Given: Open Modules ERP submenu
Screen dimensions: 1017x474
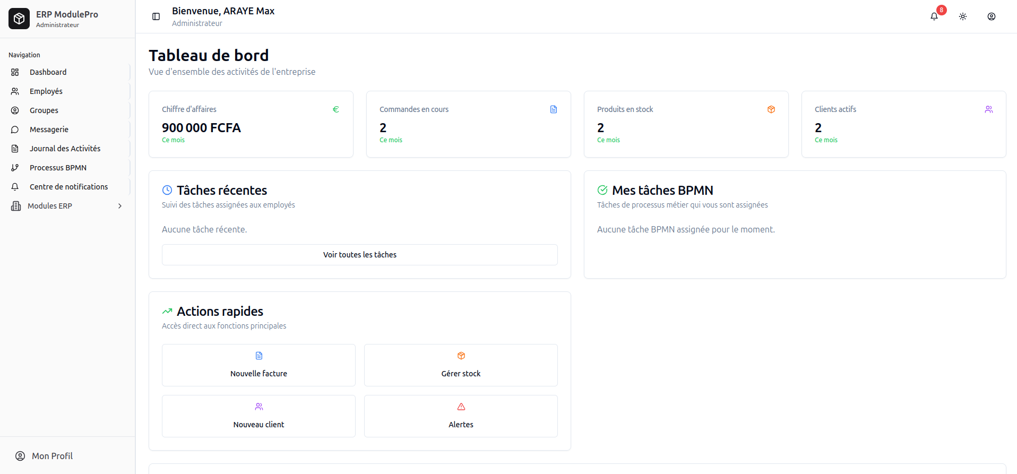Looking at the screenshot, I should pyautogui.click(x=50, y=206).
